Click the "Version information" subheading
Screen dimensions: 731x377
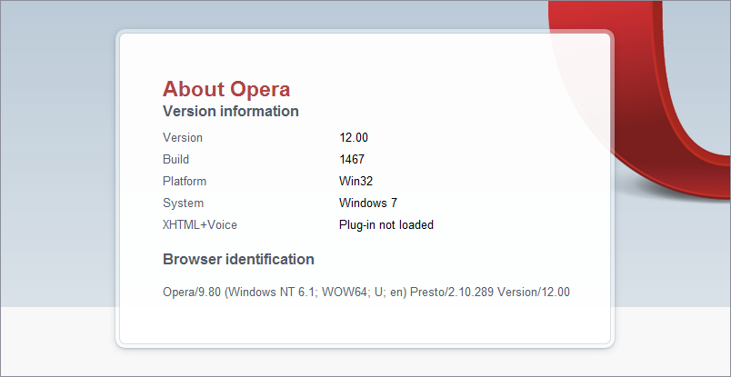(231, 112)
